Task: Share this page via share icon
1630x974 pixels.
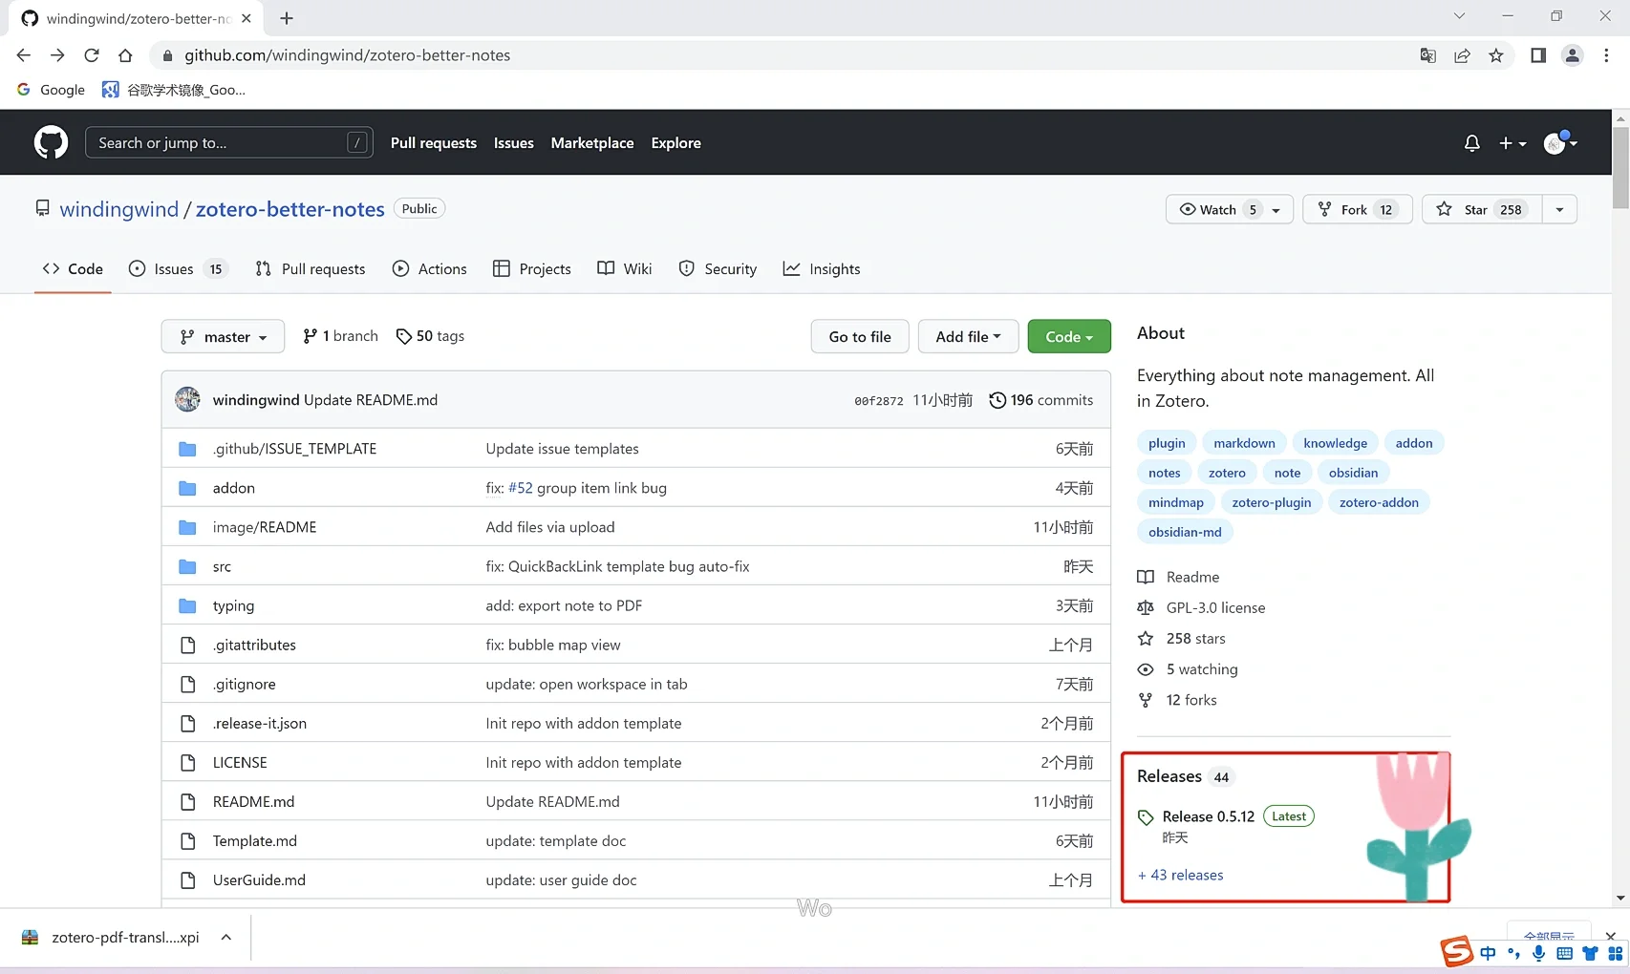Action: pos(1462,55)
